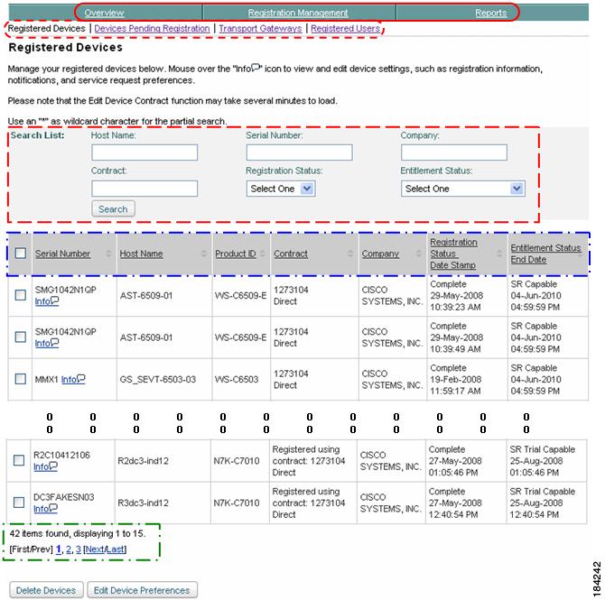This screenshot has width=605, height=600.
Task: Open the Overview menu
Action: [x=104, y=13]
